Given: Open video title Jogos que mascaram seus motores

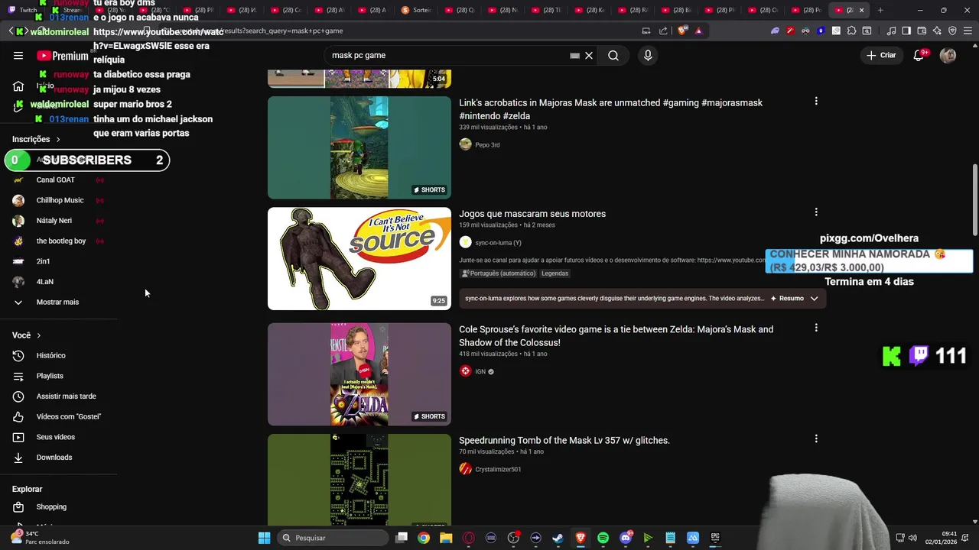Looking at the screenshot, I should pos(532,214).
